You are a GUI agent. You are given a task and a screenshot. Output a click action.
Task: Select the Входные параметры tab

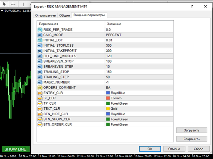point(89,15)
